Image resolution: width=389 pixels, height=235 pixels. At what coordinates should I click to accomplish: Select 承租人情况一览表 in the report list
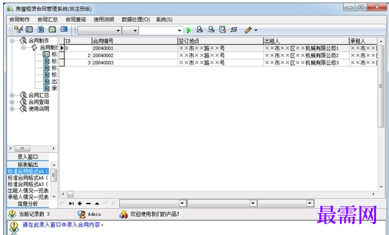click(x=28, y=197)
